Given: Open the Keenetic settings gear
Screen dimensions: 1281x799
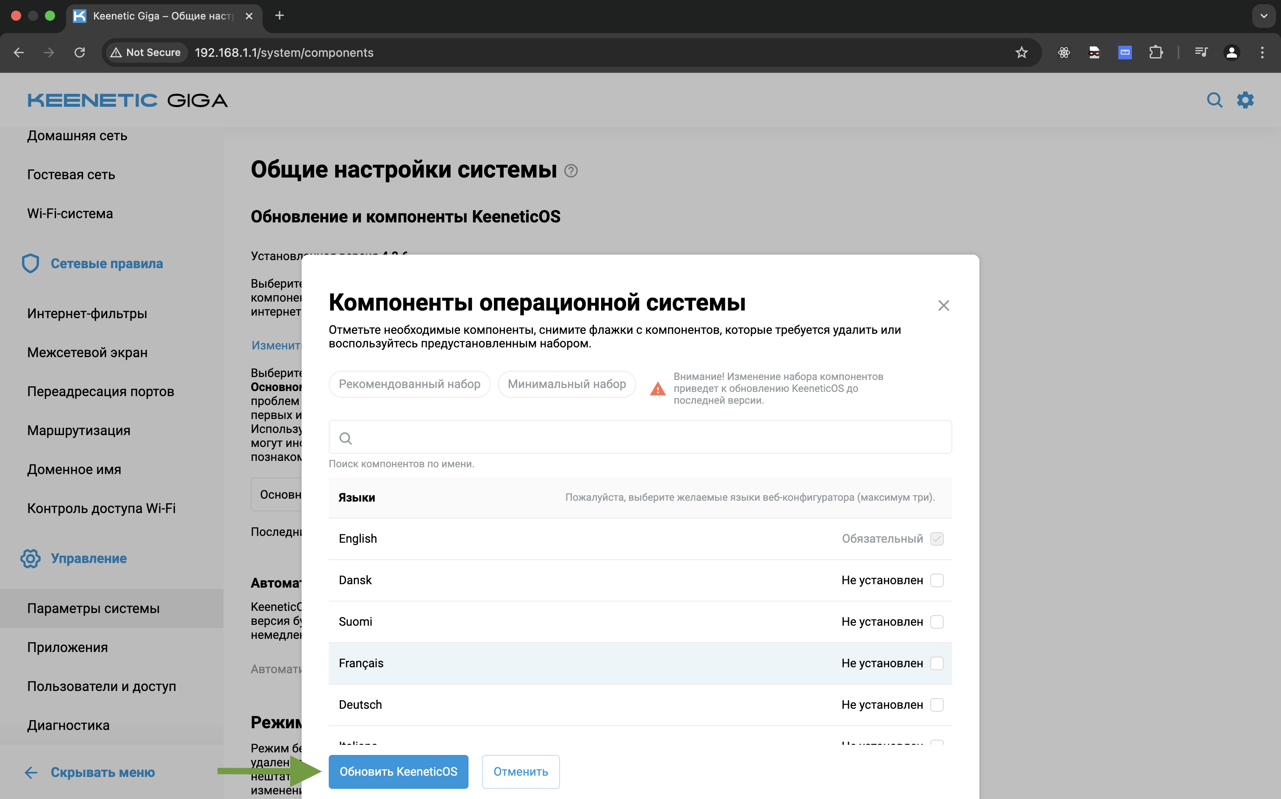Looking at the screenshot, I should pos(1245,100).
